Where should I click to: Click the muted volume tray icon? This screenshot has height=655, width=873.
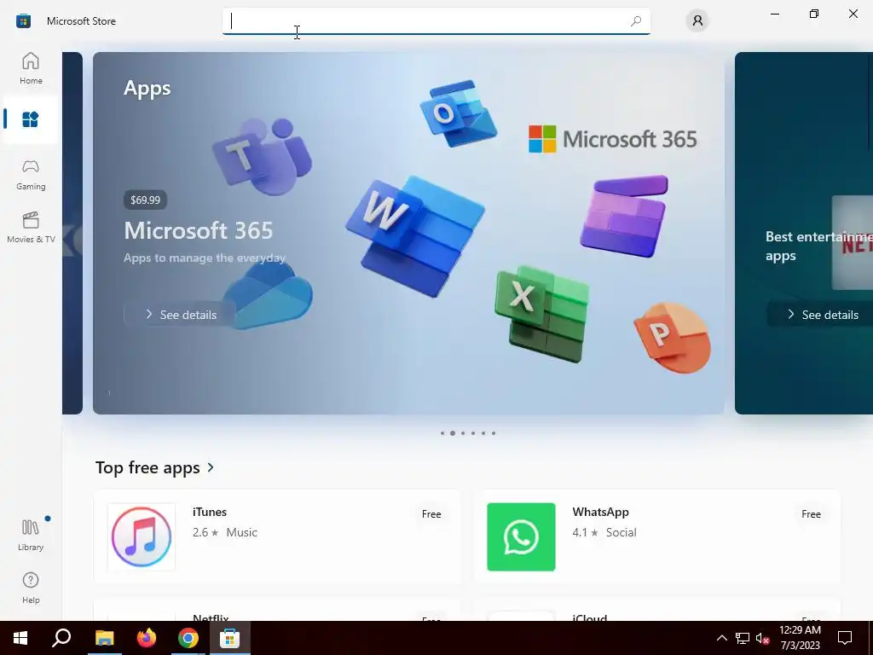pyautogui.click(x=762, y=638)
